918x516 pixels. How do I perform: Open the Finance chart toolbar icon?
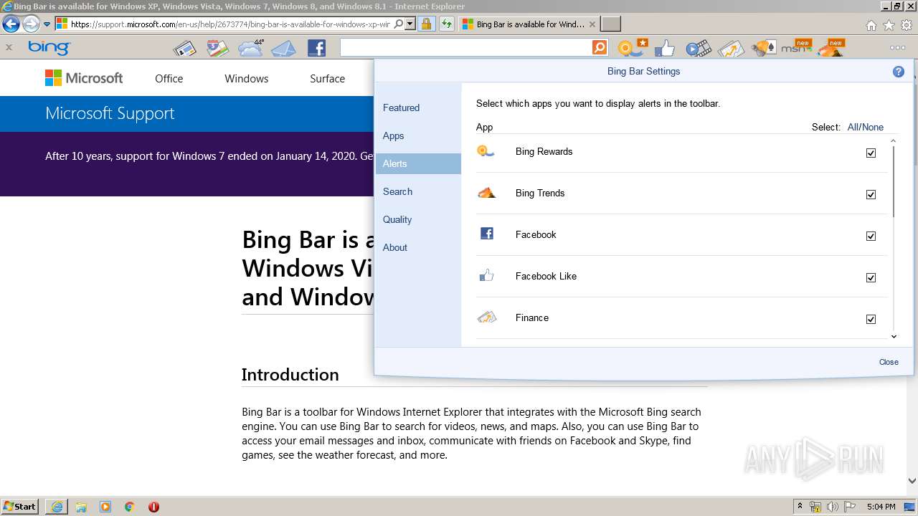coord(731,49)
